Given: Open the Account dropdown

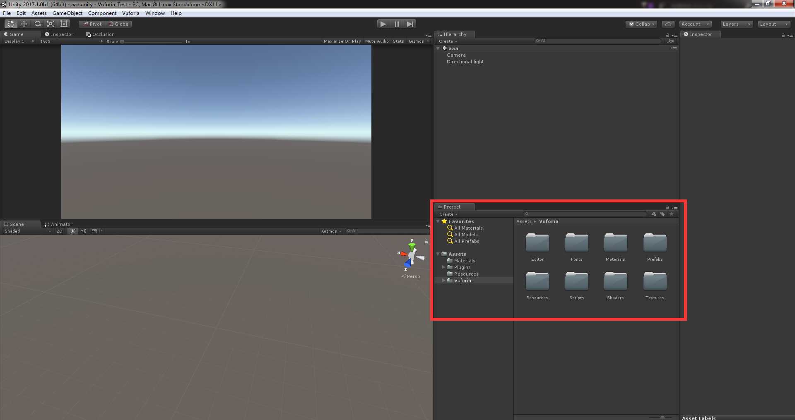Looking at the screenshot, I should 695,24.
